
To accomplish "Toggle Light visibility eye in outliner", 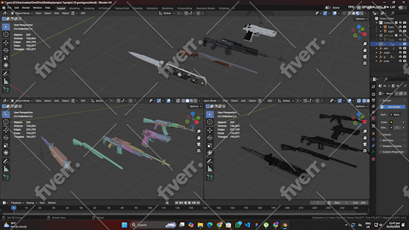I will (401, 31).
